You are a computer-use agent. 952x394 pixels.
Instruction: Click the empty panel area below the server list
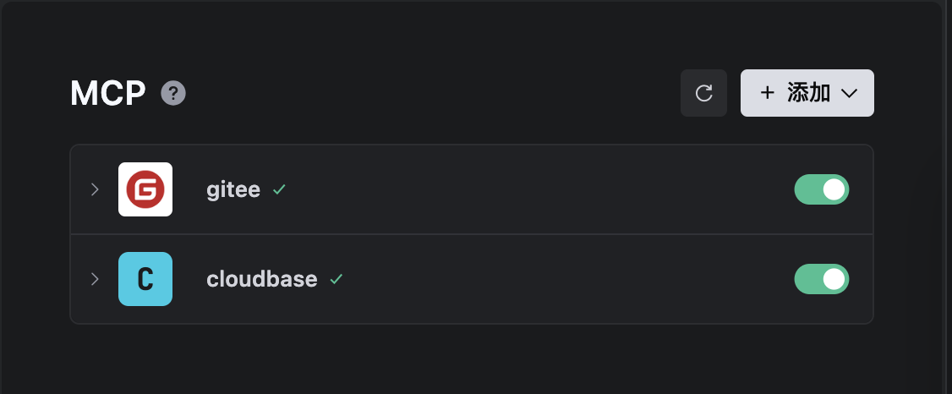tap(470, 359)
